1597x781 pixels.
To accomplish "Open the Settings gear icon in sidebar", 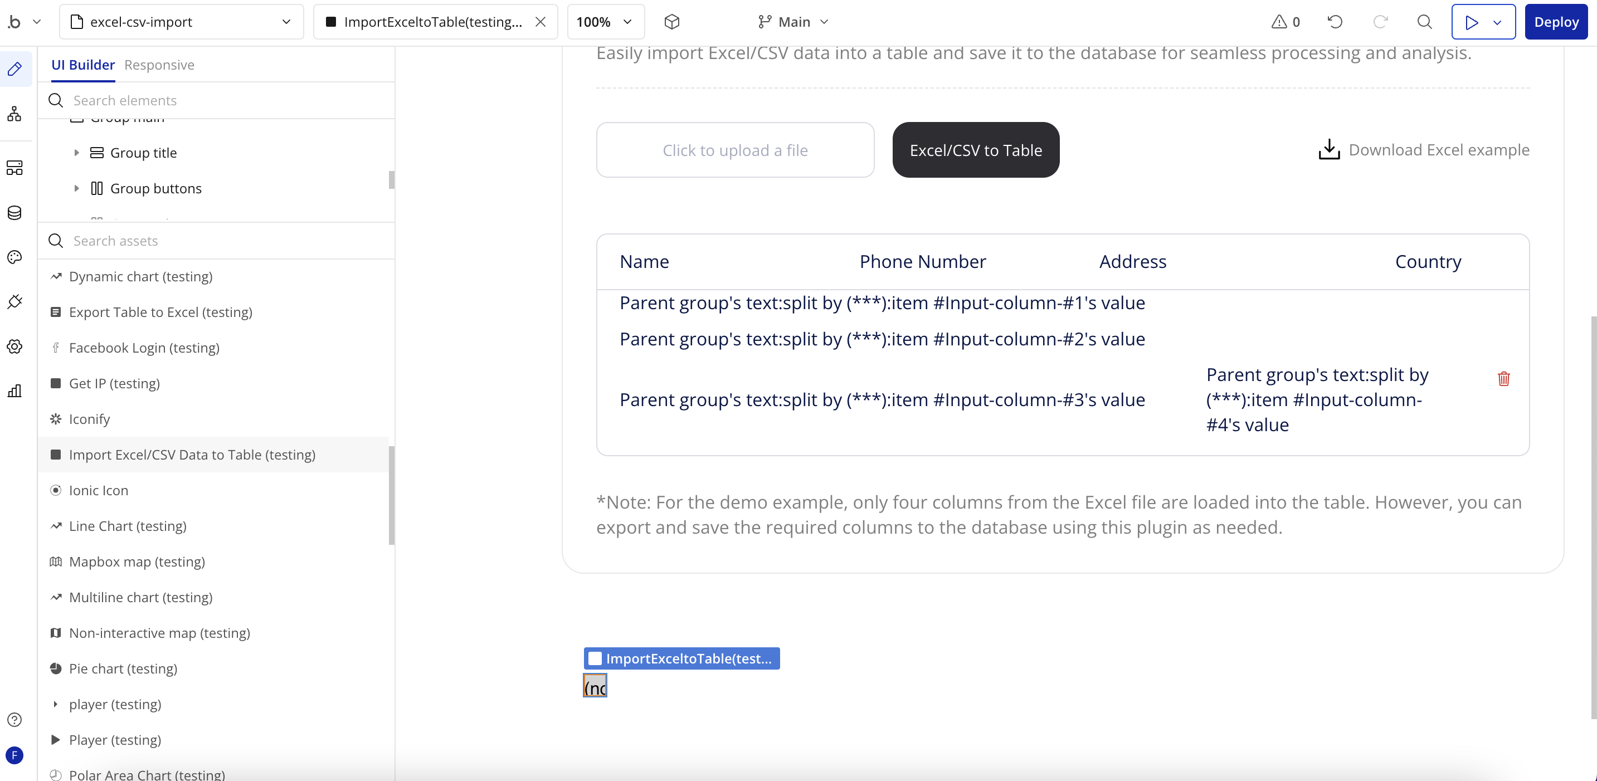I will coord(14,346).
